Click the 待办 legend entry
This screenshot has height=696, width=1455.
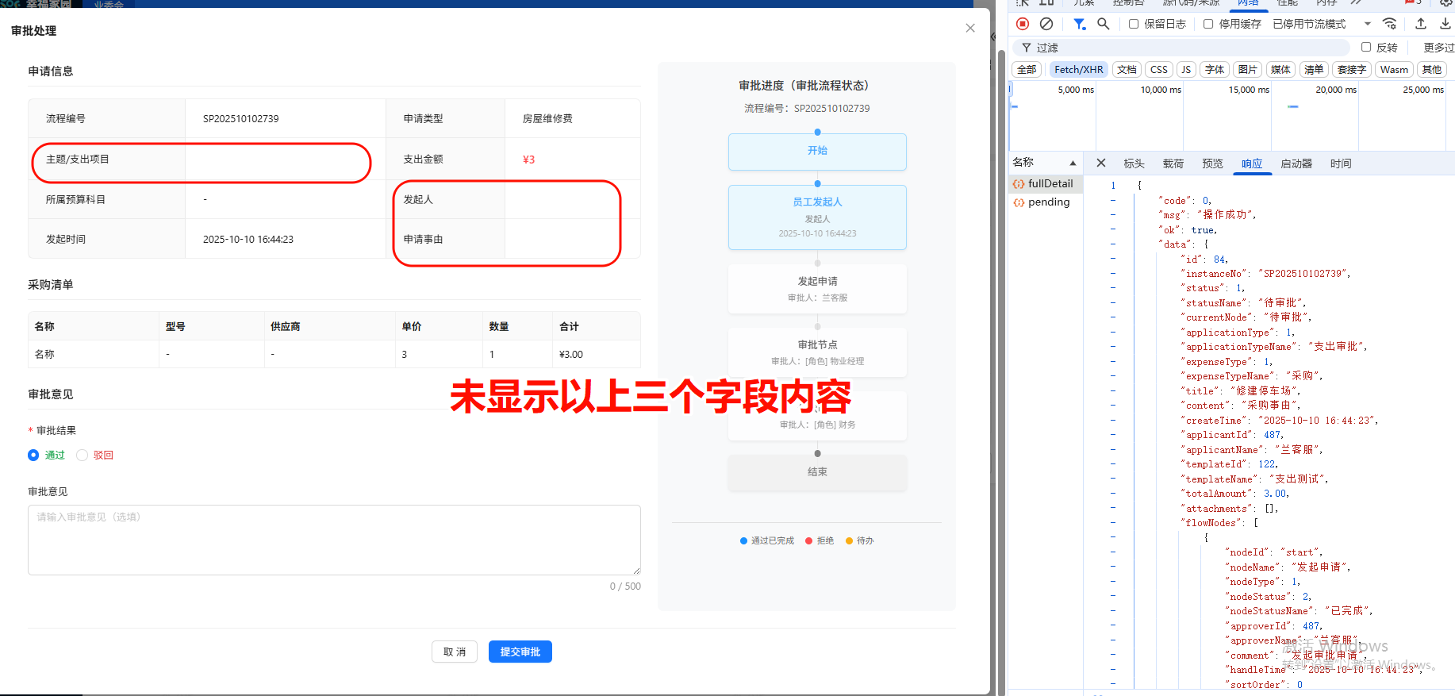coord(859,540)
